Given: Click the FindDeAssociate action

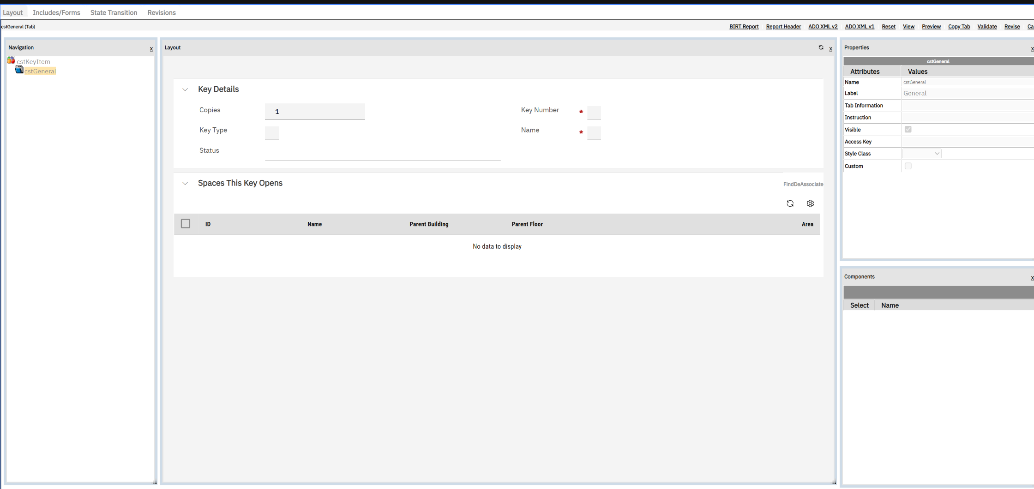Looking at the screenshot, I should click(x=803, y=184).
